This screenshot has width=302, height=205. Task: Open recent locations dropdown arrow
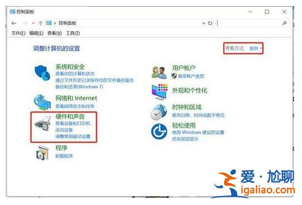(33, 23)
